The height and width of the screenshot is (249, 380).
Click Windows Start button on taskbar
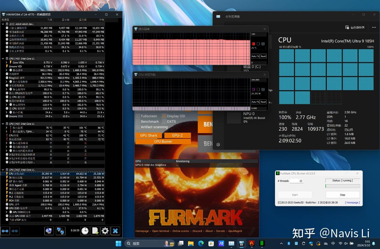click(x=118, y=243)
